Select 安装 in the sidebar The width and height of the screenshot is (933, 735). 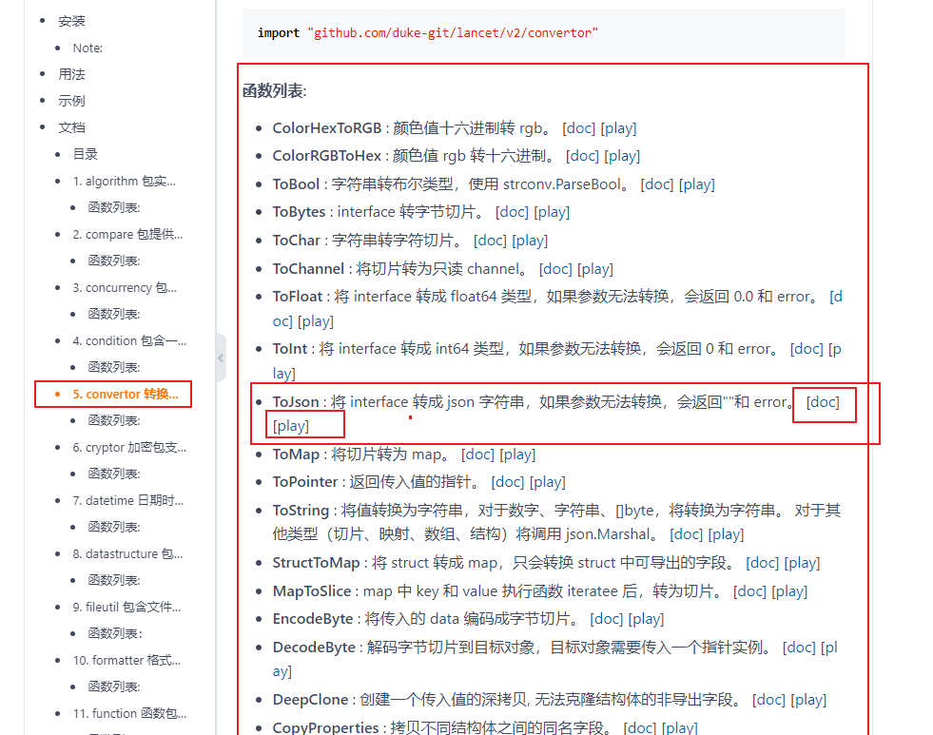[x=71, y=20]
